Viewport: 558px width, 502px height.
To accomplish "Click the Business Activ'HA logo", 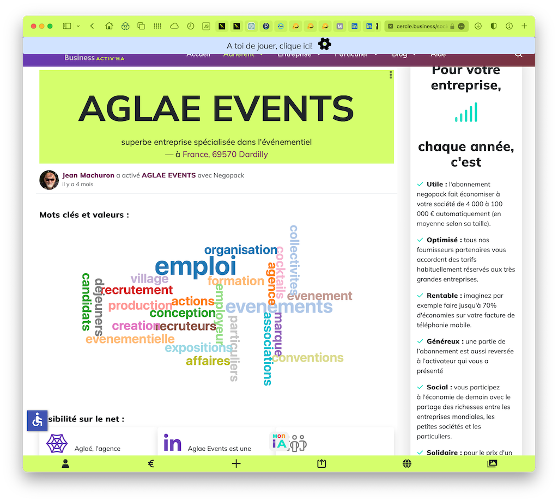I will [94, 58].
